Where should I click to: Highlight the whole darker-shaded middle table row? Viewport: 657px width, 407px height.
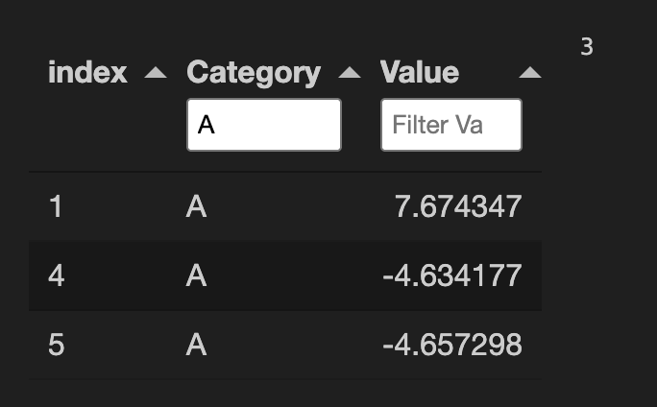[284, 276]
